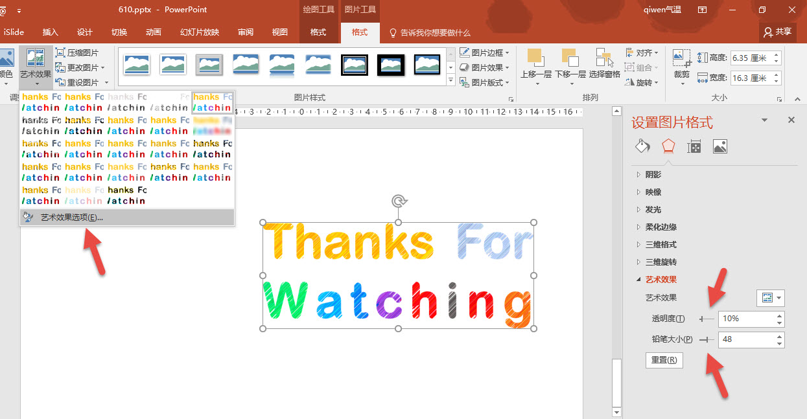Click the lightbulb 告诉我你想要做什么 search box
This screenshot has width=807, height=419.
pyautogui.click(x=430, y=32)
